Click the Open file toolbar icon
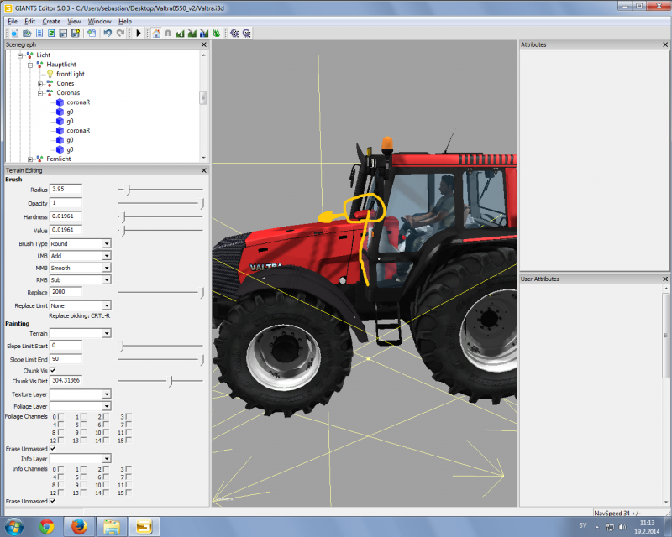Image resolution: width=672 pixels, height=537 pixels. click(27, 33)
